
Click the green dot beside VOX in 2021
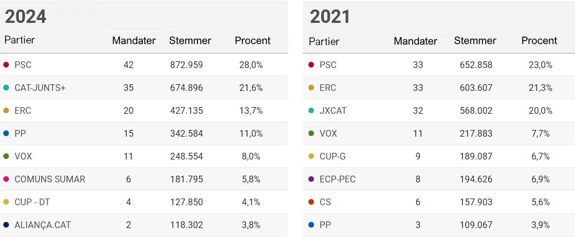pyautogui.click(x=311, y=134)
